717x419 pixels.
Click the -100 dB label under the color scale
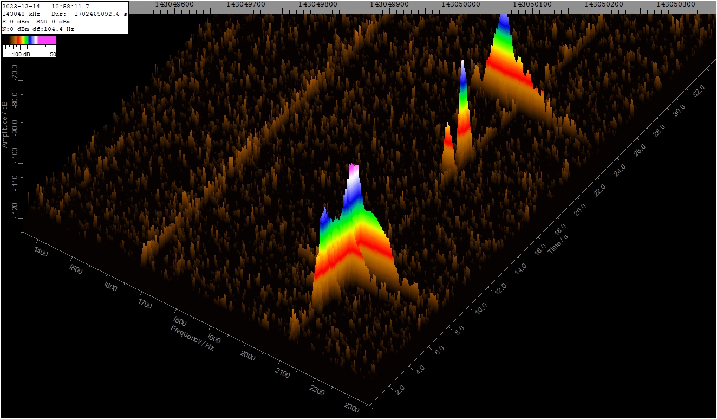[x=19, y=54]
